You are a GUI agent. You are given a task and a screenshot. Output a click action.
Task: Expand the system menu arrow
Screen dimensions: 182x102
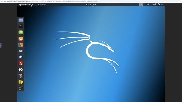(162, 5)
